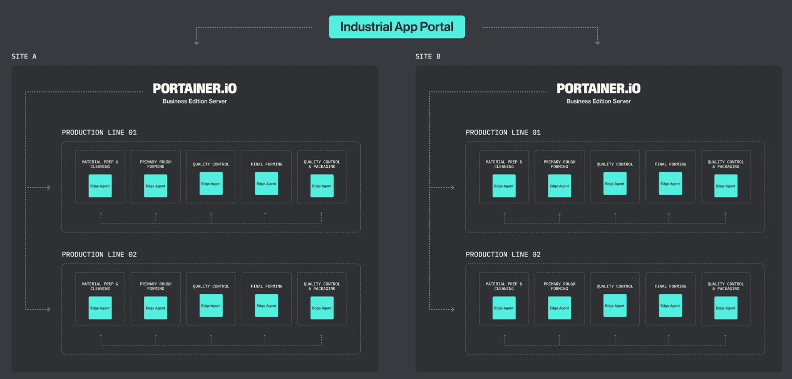Click 'PRODUCTION LINE 01' heading in Site A
Screen dimensions: 792x379
click(99, 132)
